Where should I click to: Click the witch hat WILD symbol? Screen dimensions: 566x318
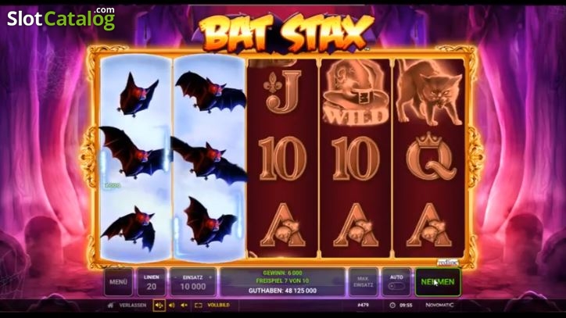pos(356,92)
